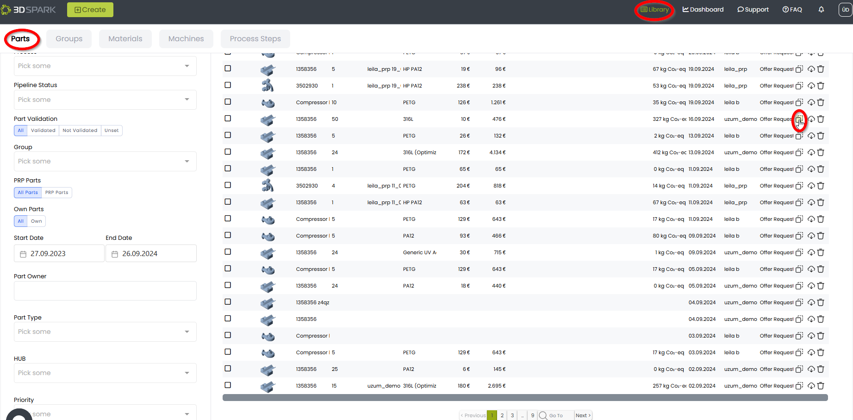Open the HUB filter dropdown
This screenshot has width=853, height=420.
tap(105, 373)
